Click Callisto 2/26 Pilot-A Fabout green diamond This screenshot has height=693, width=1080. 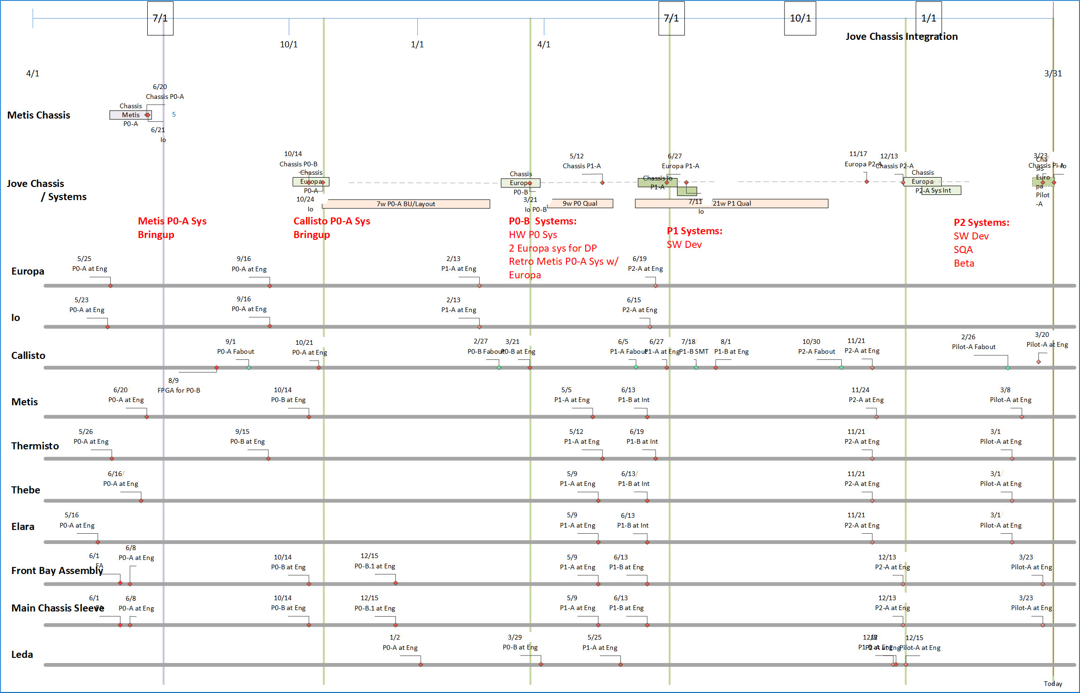tap(1008, 368)
